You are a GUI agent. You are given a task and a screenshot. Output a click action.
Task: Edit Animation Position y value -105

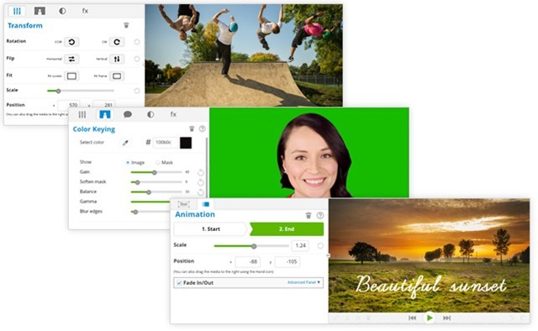tap(287, 261)
